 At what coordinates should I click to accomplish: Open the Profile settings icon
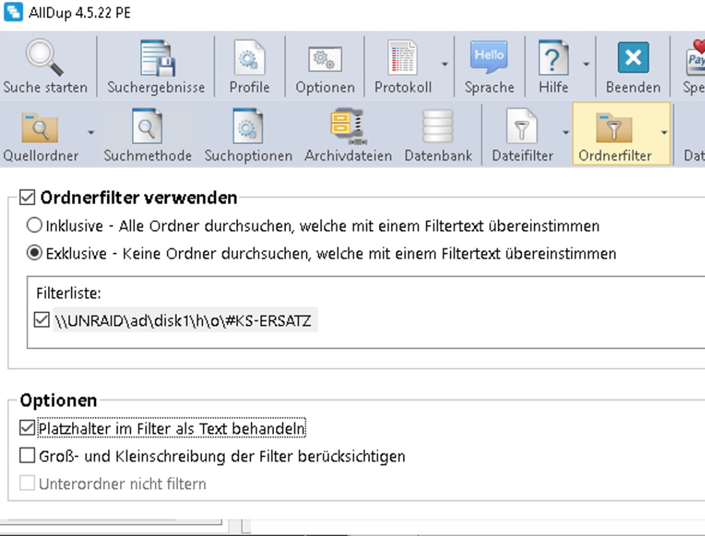click(x=249, y=58)
